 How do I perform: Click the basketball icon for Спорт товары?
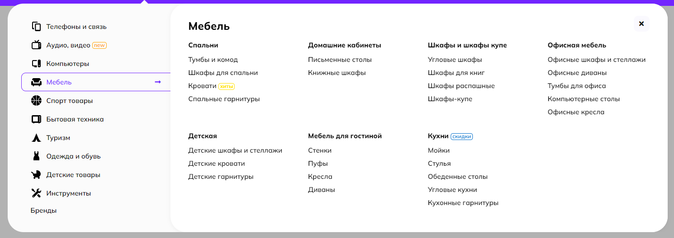[x=36, y=101]
